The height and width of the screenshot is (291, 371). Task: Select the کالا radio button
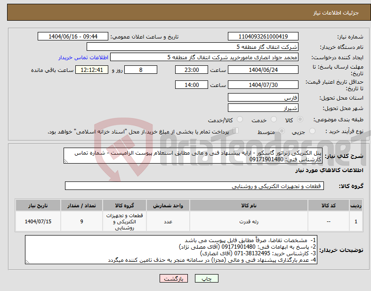[300, 119]
